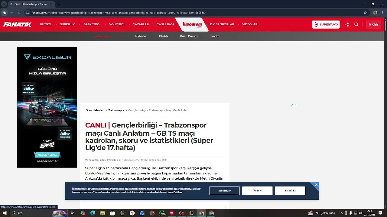387x217 pixels.
Task: Close the cookie consent banner
Action: pos(316,185)
